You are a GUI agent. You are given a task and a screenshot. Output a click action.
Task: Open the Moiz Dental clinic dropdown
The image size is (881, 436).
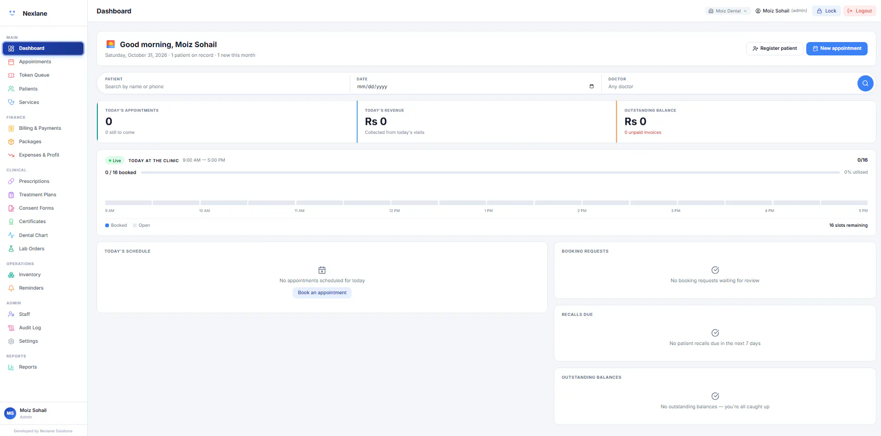728,11
